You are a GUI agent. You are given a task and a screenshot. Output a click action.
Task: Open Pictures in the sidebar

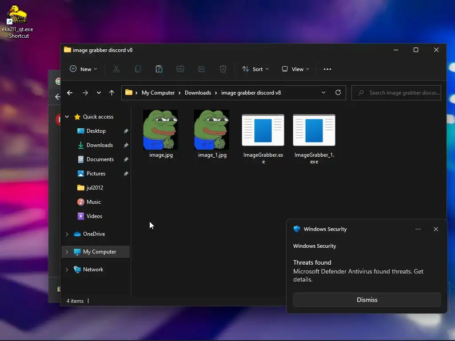coord(96,174)
